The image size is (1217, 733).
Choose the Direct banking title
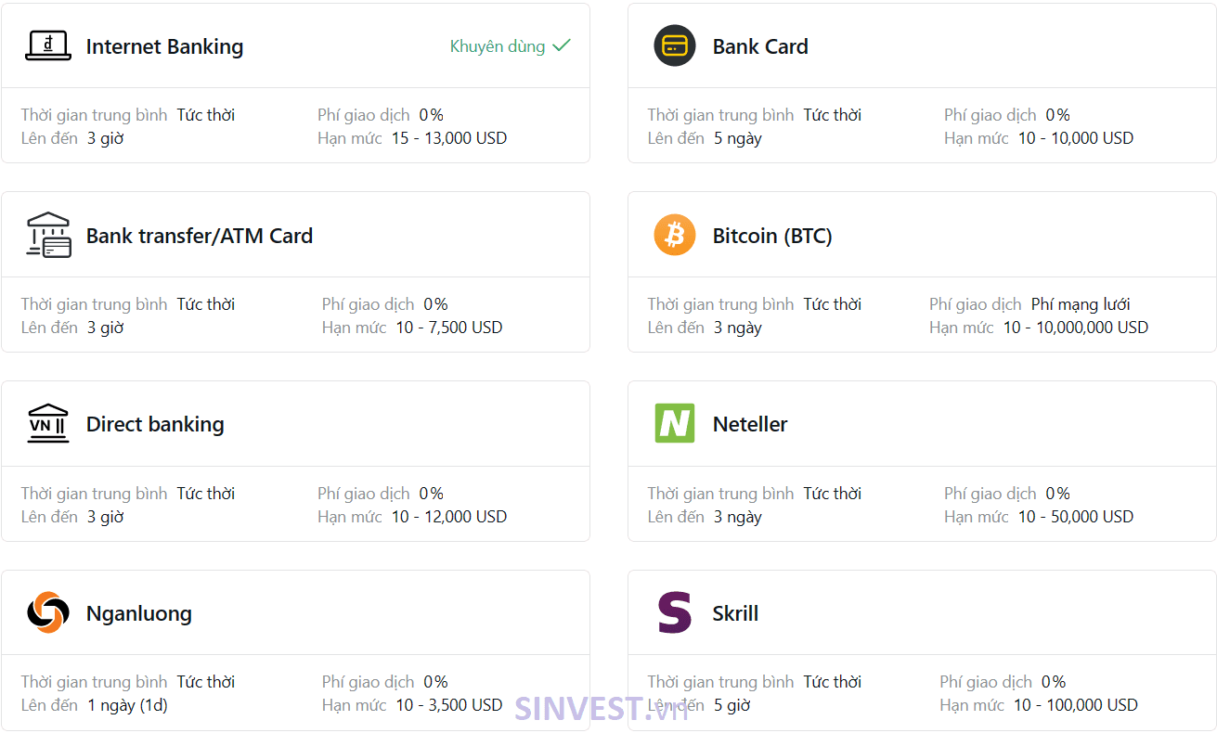click(x=155, y=424)
